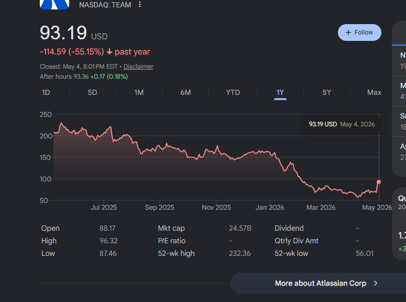Show the YTD chart range

tap(233, 93)
